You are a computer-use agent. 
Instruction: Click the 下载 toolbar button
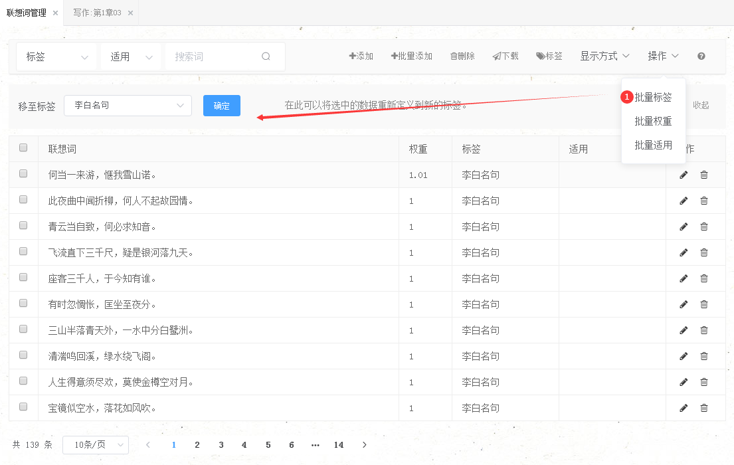tap(505, 56)
